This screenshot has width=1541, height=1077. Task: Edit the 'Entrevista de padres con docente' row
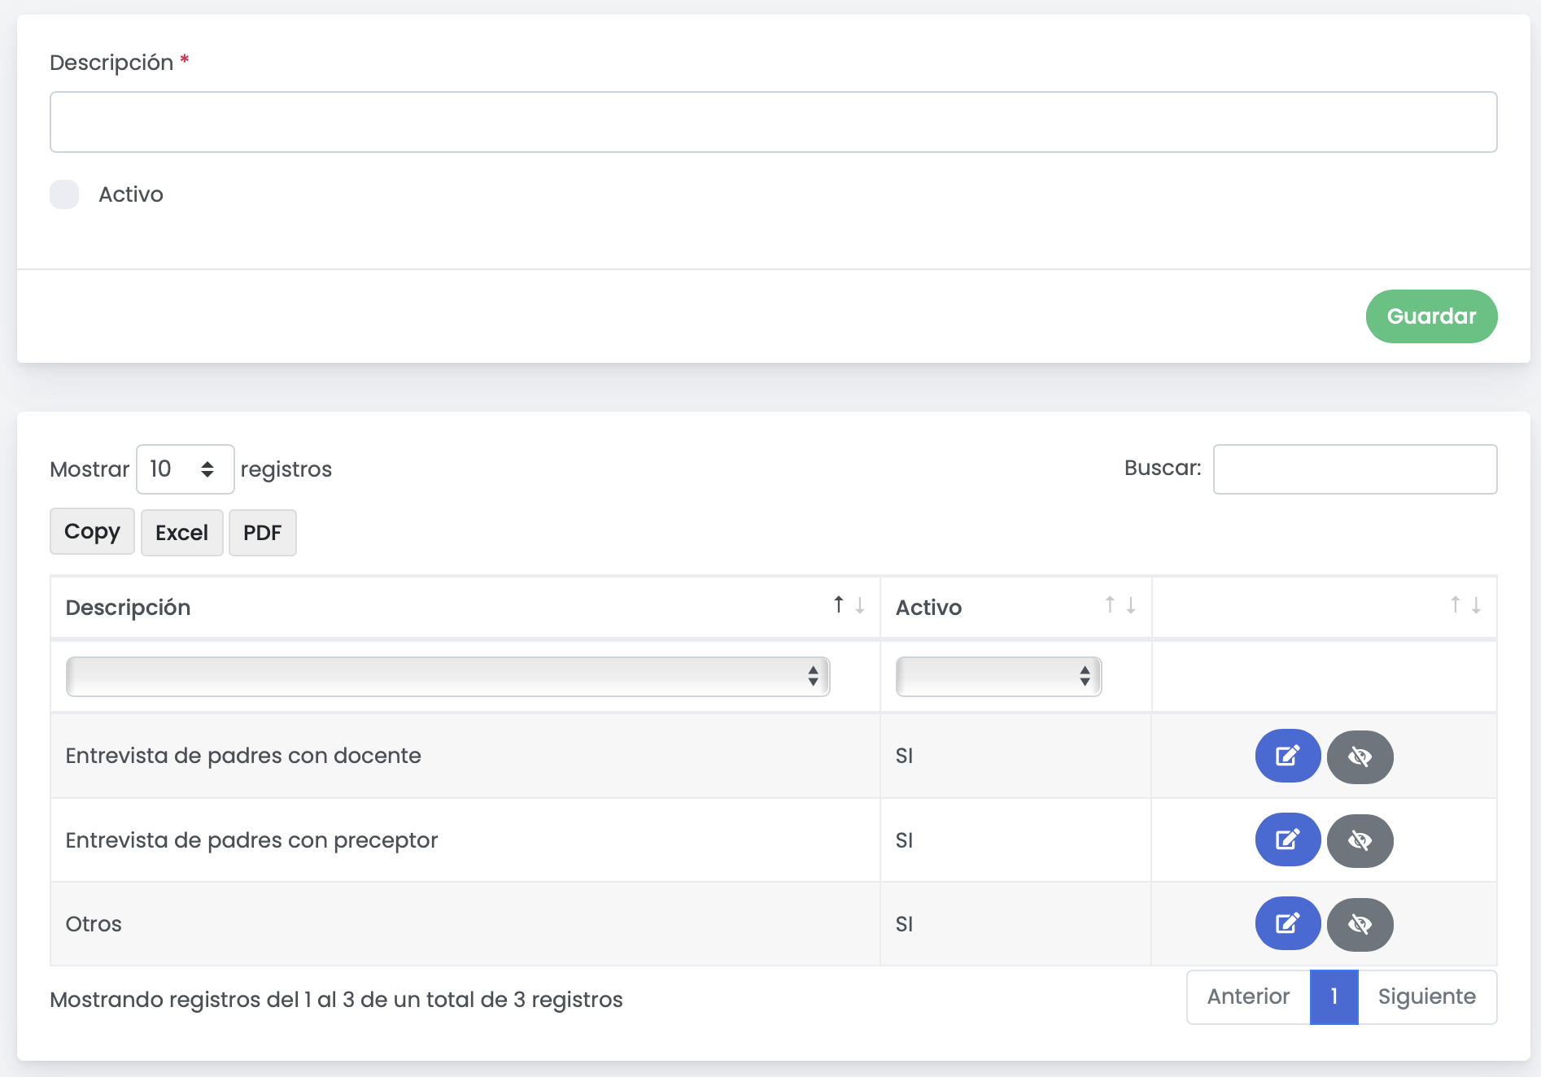click(x=1287, y=756)
